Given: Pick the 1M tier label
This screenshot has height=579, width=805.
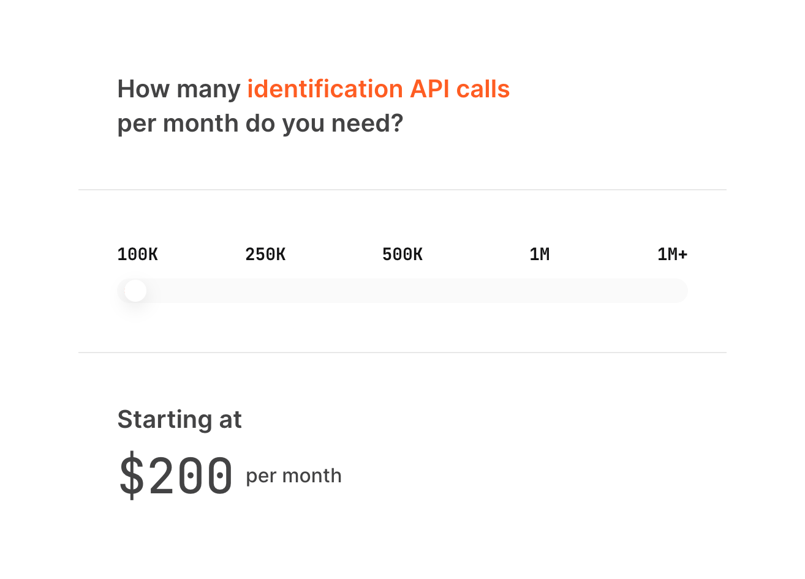Looking at the screenshot, I should click(540, 255).
